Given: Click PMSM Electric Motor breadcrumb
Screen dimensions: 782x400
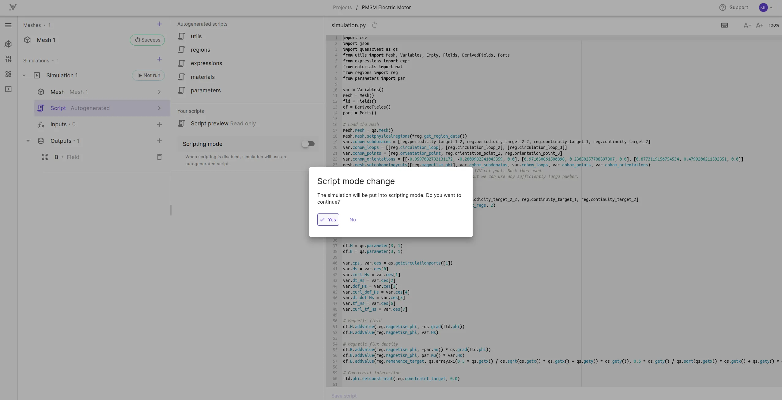Looking at the screenshot, I should 386,7.
